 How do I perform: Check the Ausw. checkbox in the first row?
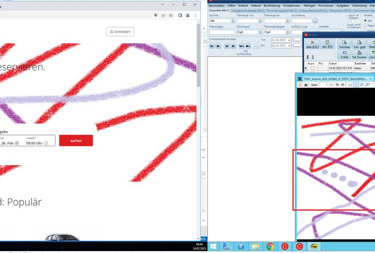(x=312, y=68)
